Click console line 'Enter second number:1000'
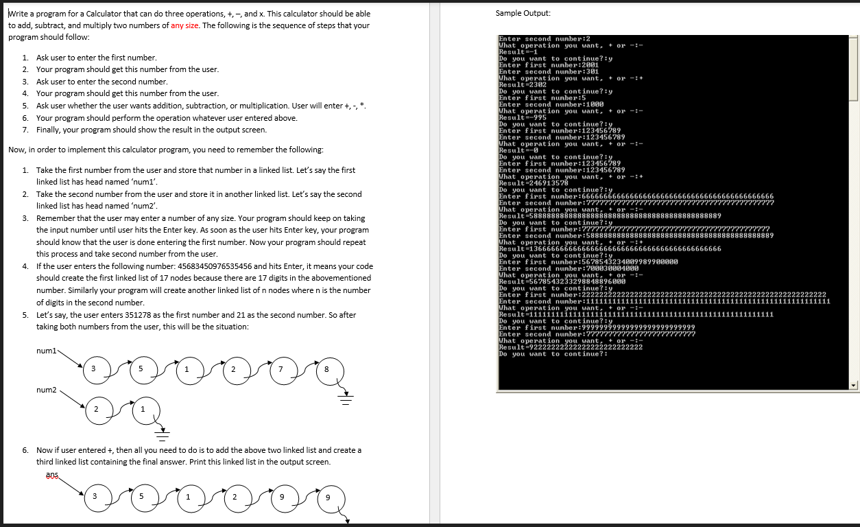This screenshot has height=527, width=860. click(551, 104)
